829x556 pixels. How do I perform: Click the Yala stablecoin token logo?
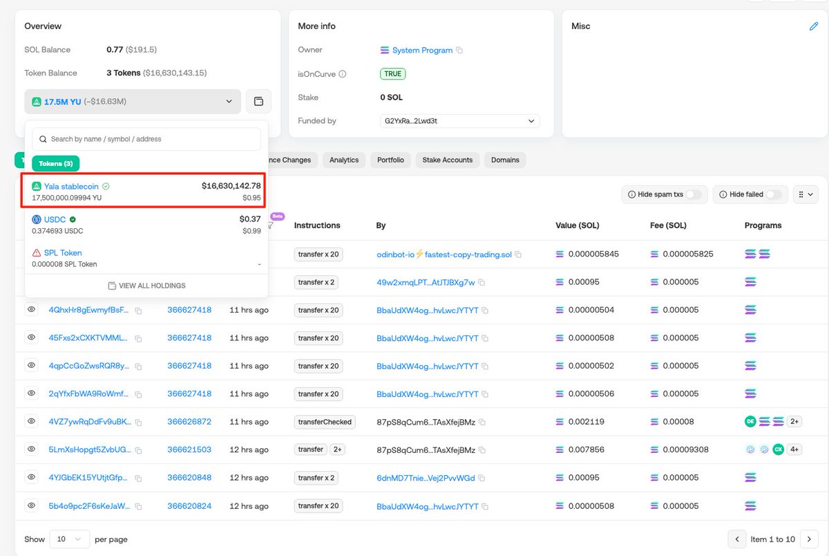[37, 186]
